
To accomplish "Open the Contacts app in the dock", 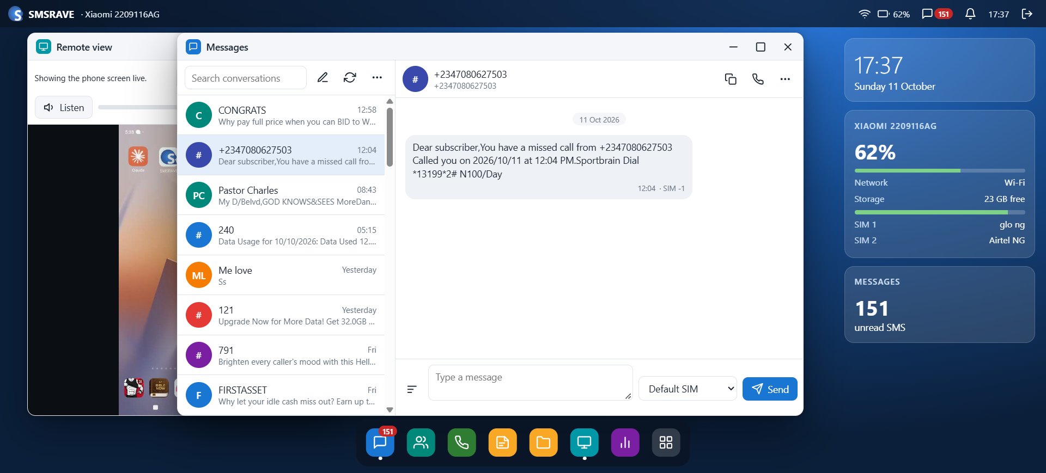I will click(x=421, y=443).
